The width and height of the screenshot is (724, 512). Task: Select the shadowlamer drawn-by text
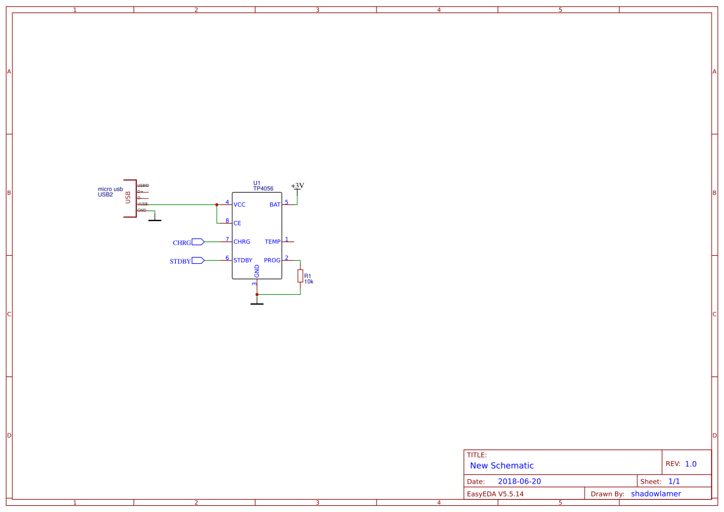(x=655, y=493)
